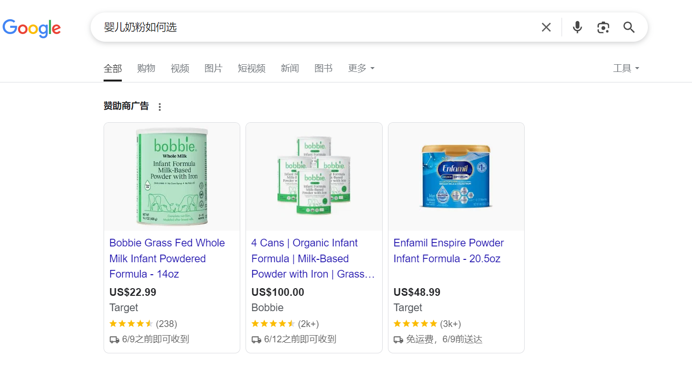Image resolution: width=692 pixels, height=373 pixels.
Task: Clear the search box with the X icon
Action: tap(546, 27)
